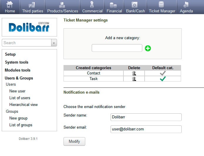Click the Sender name field
The image size is (204, 156).
[x=146, y=117]
